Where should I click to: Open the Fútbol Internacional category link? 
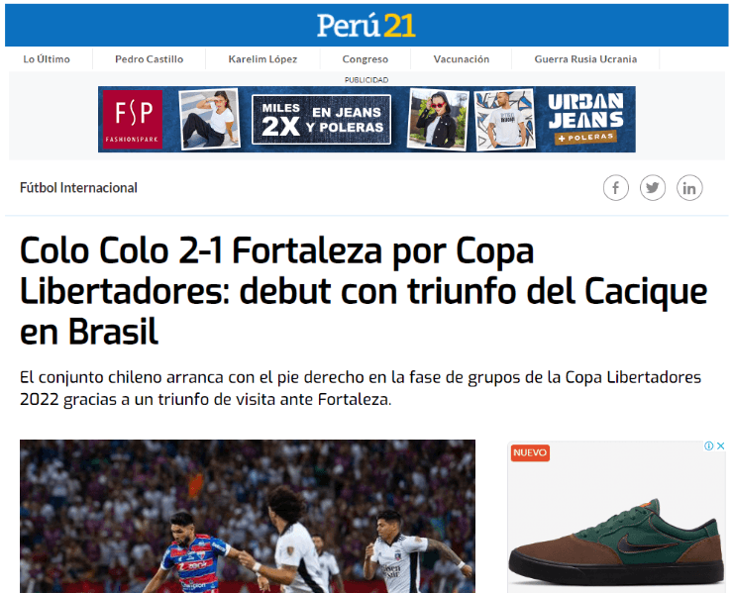78,188
